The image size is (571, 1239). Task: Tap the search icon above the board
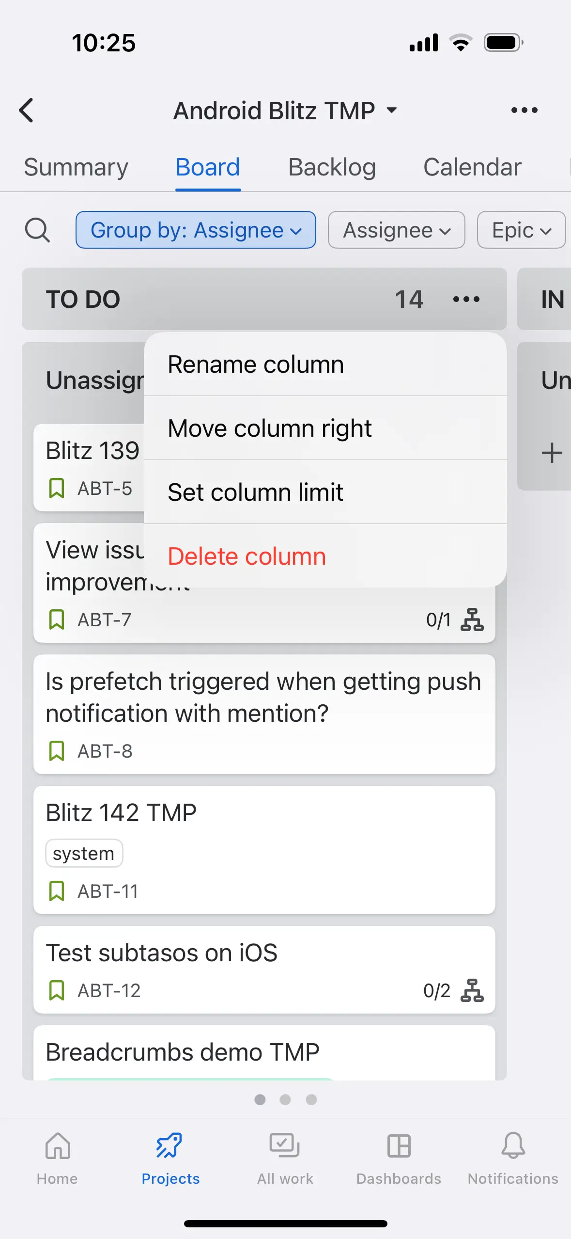click(x=38, y=231)
